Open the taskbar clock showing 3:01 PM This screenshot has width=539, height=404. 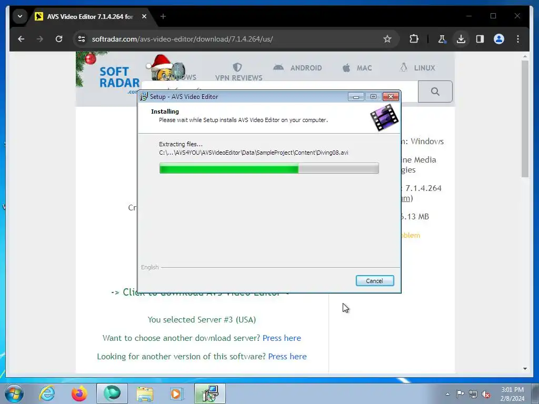coord(512,394)
